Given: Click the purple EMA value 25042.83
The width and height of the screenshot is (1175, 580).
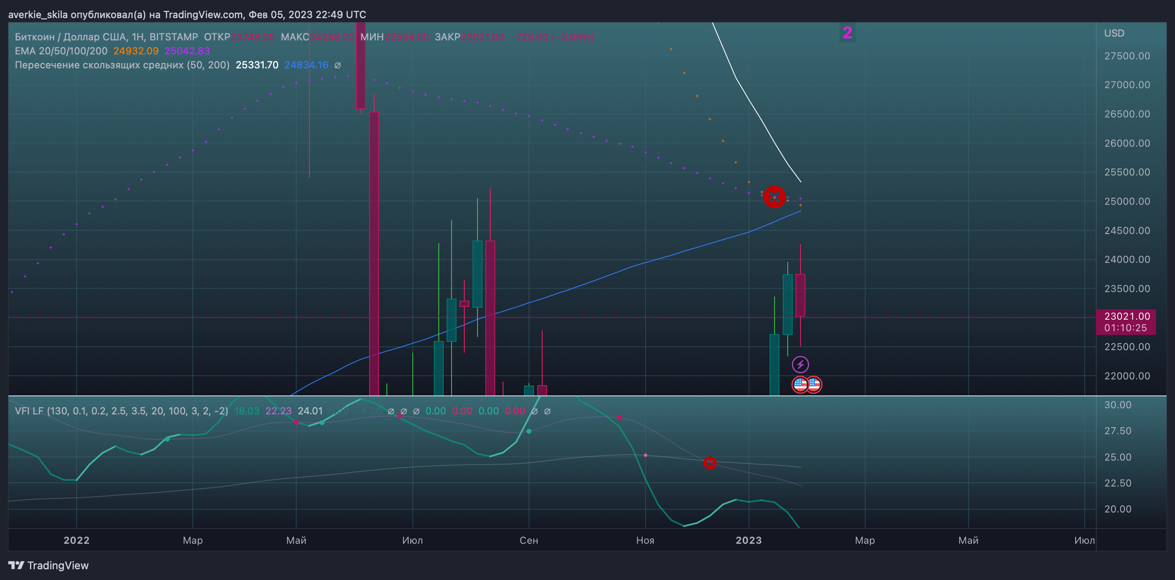Looking at the screenshot, I should click(x=187, y=51).
